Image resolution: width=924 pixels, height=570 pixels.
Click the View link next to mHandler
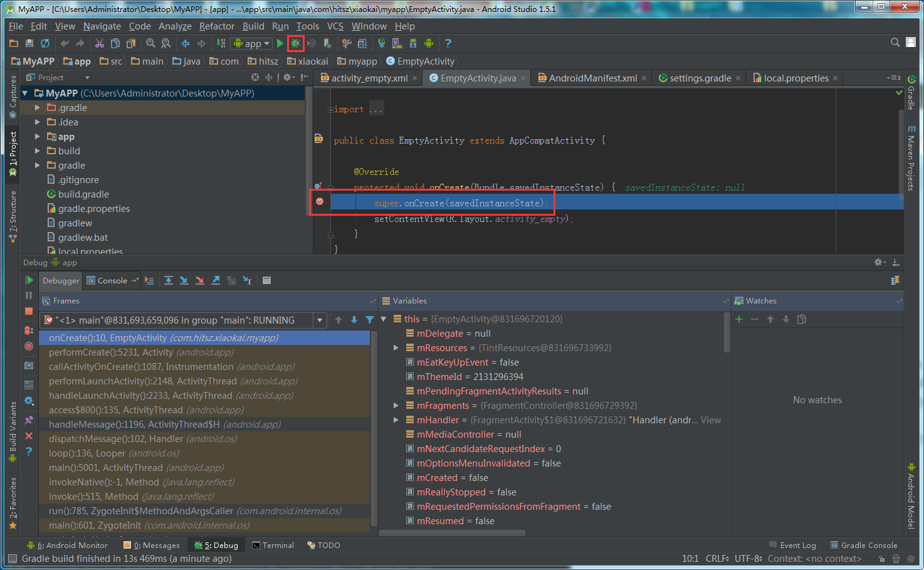(710, 420)
